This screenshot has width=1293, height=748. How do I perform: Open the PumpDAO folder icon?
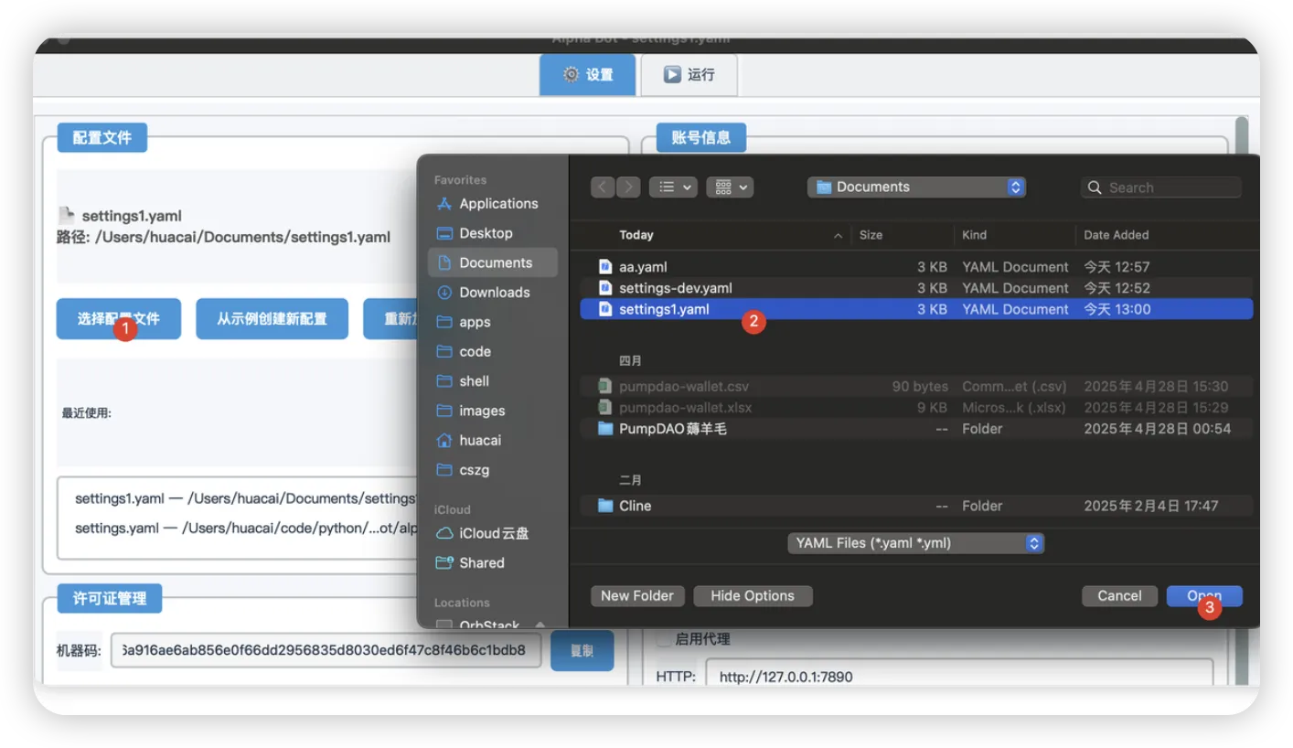[605, 429]
